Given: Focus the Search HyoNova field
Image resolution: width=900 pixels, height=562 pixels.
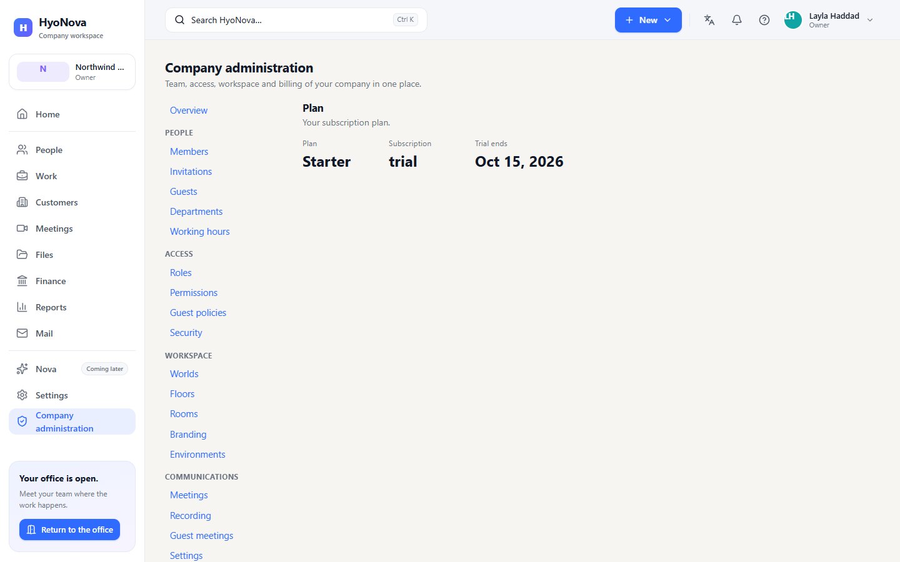Looking at the screenshot, I should [x=296, y=20].
